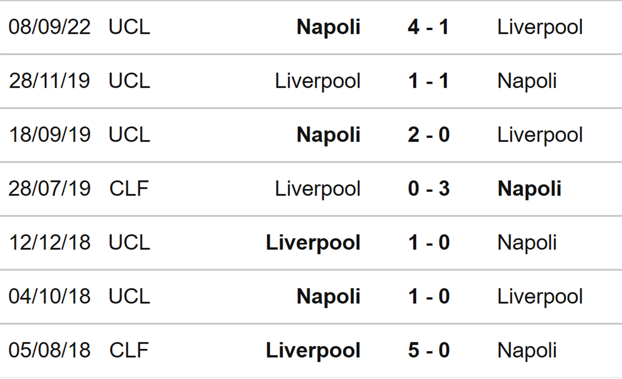Click the date 28/07/19

click(x=49, y=189)
